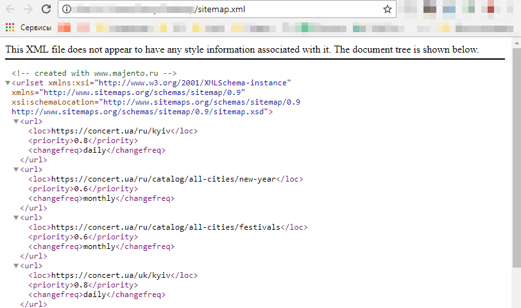Click the 'created with www.majento.ru' comment
521x308 pixels.
coord(94,73)
